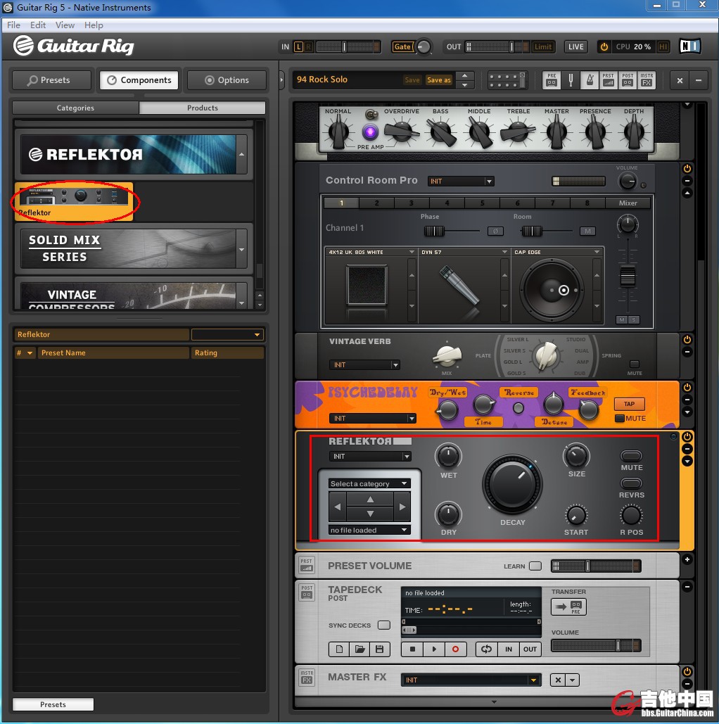This screenshot has height=724, width=719.
Task: Open the tuner from the toolbar
Action: 571,80
